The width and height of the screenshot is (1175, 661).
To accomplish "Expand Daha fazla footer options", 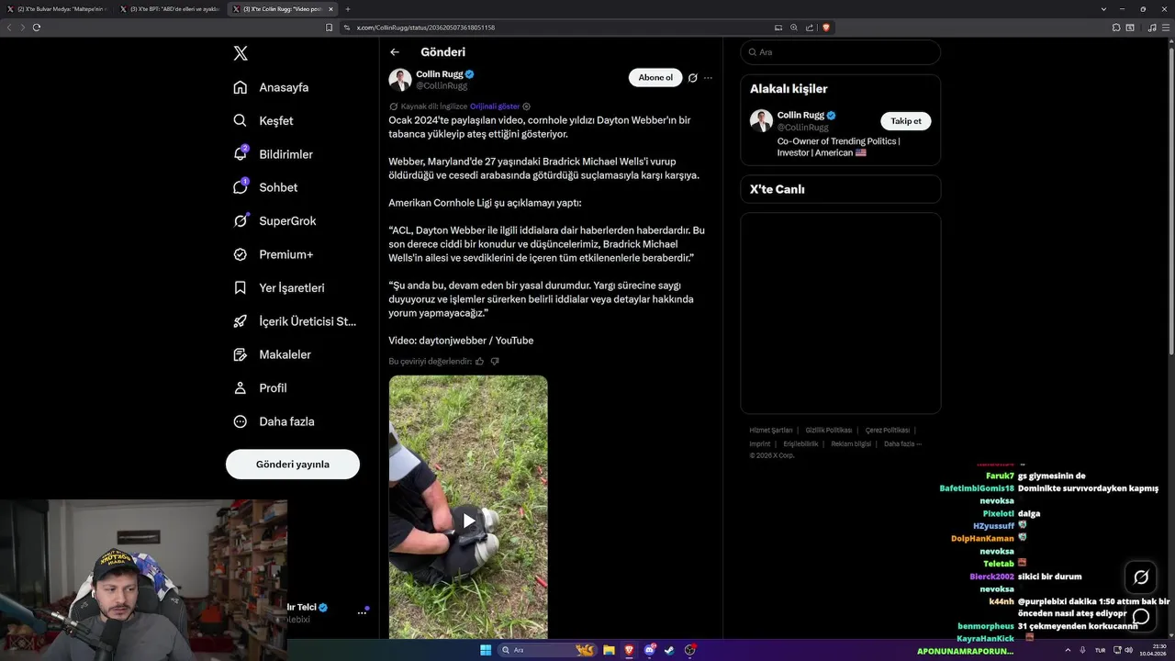I will pyautogui.click(x=902, y=444).
